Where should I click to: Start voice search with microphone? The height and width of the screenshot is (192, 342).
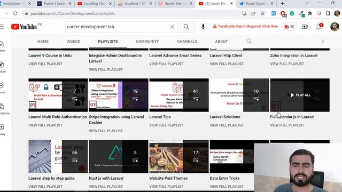203,27
